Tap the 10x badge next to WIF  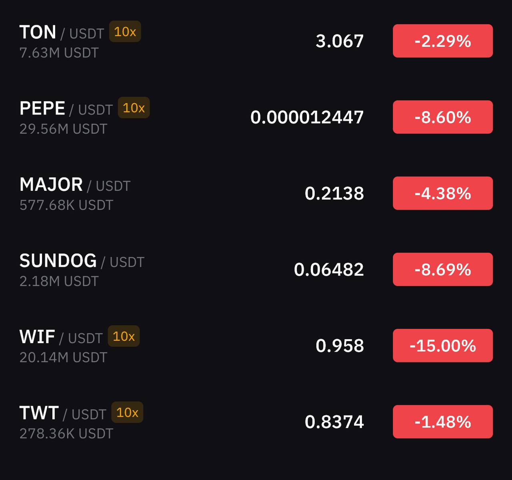tap(124, 336)
